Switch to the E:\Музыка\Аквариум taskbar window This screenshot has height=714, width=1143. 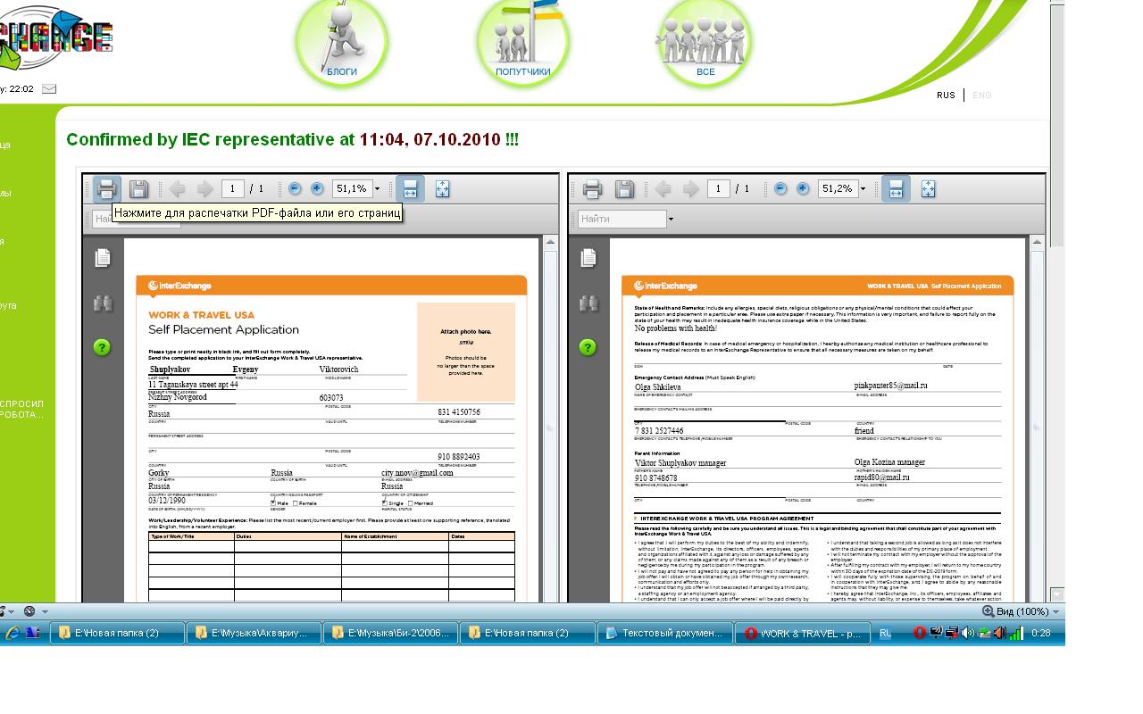coord(253,633)
